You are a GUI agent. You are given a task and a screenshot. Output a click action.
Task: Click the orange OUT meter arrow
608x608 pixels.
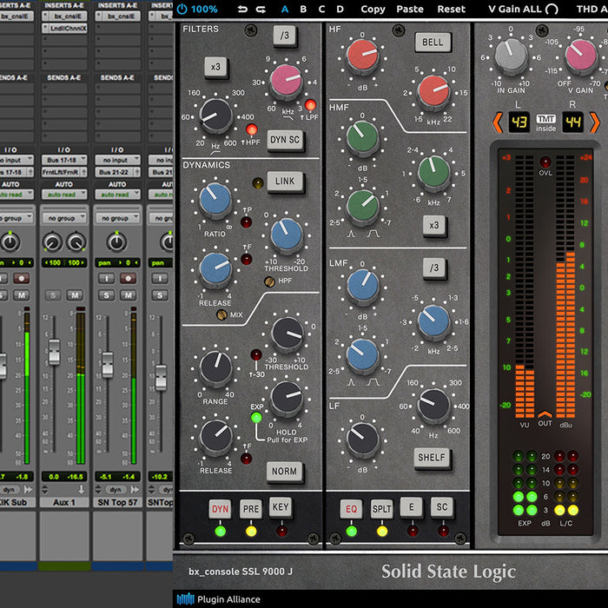(x=545, y=414)
